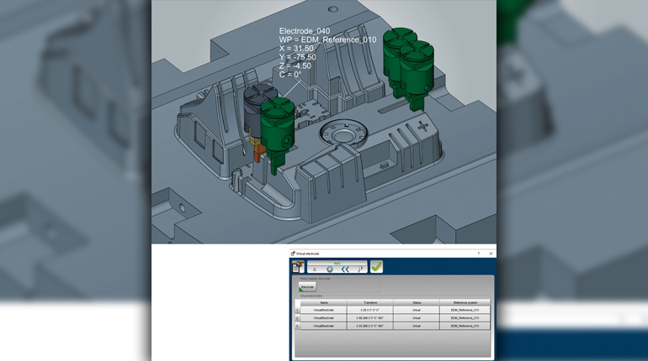The image size is (648, 361).
Task: Click the third row's VirtualElectrode name cell
Action: pos(323,326)
